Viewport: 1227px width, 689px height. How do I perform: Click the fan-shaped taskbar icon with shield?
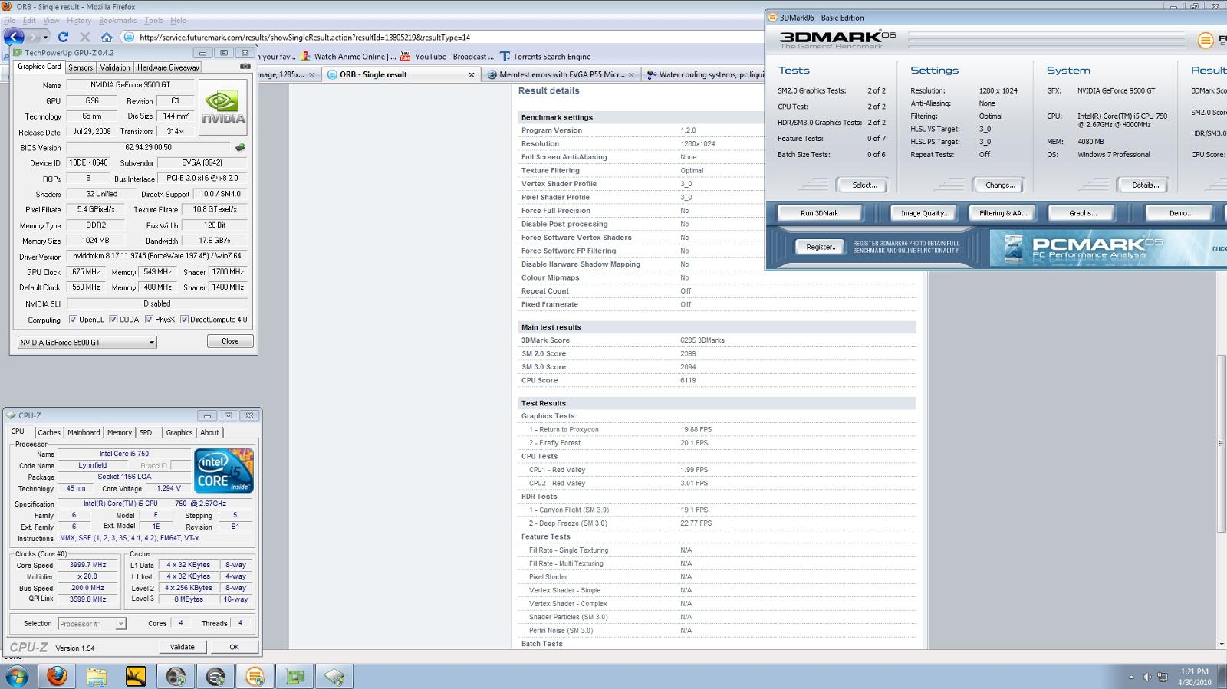click(176, 676)
